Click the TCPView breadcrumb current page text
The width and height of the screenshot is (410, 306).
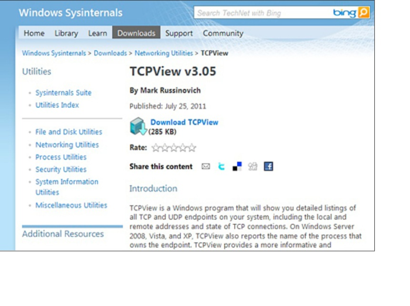tap(214, 53)
